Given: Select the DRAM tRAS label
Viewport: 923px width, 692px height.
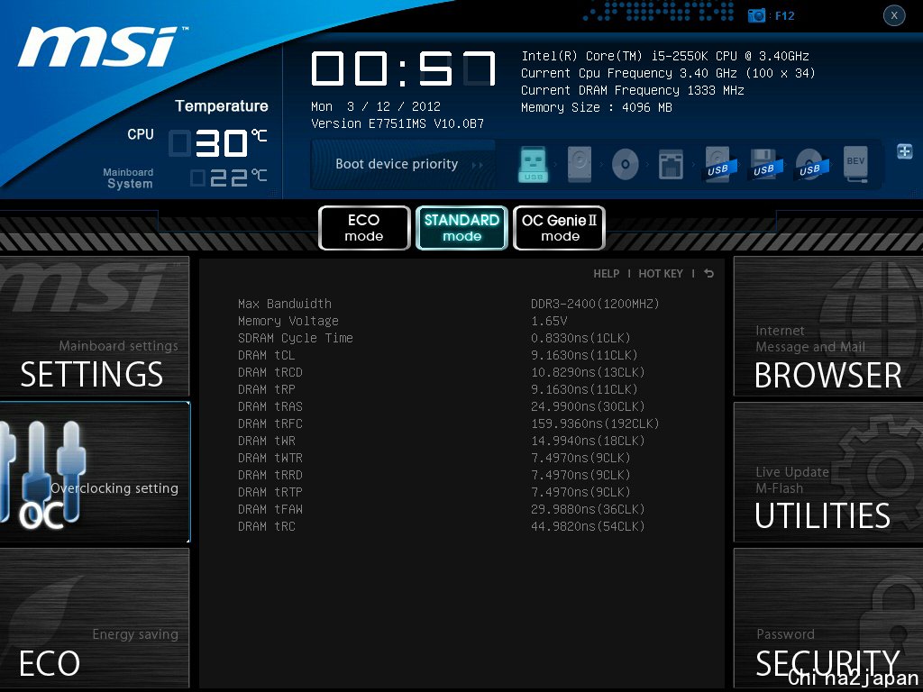Looking at the screenshot, I should pyautogui.click(x=270, y=406).
